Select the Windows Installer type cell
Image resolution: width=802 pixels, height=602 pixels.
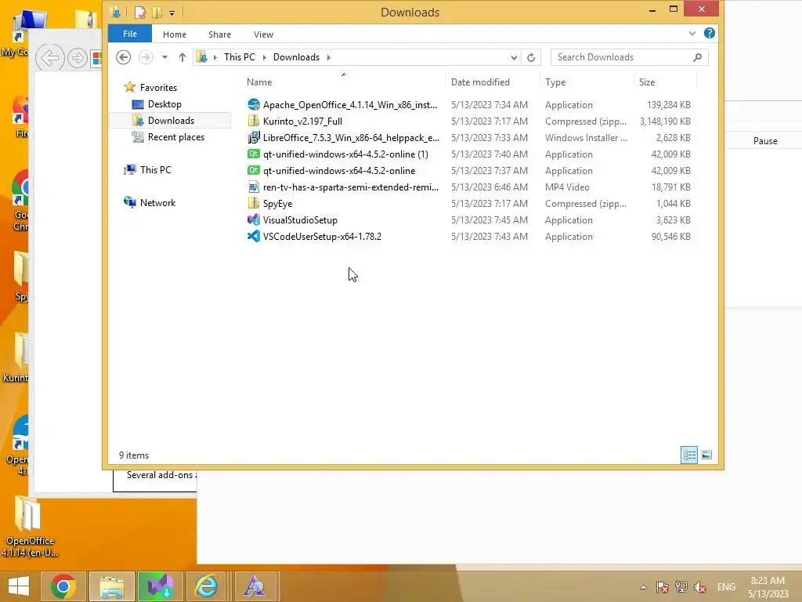click(x=586, y=138)
